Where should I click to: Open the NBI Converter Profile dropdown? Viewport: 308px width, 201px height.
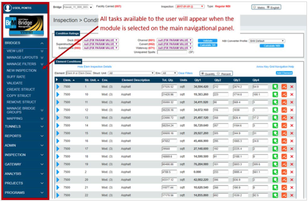pos(267,41)
